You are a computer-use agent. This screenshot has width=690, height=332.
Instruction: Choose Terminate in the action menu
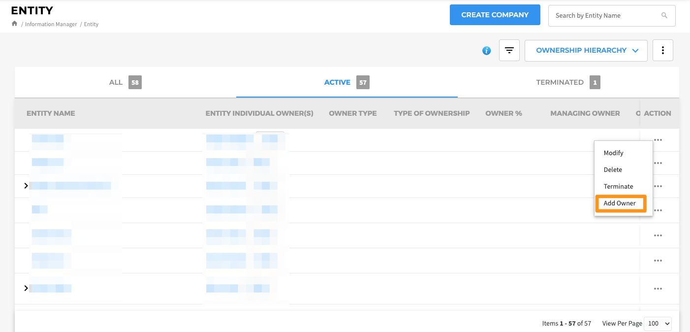(618, 186)
